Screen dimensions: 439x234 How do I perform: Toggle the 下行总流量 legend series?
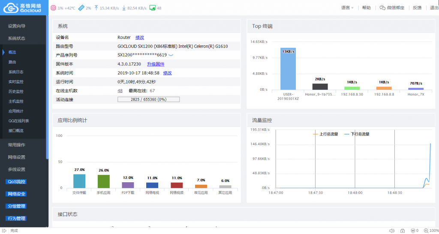click(357, 134)
